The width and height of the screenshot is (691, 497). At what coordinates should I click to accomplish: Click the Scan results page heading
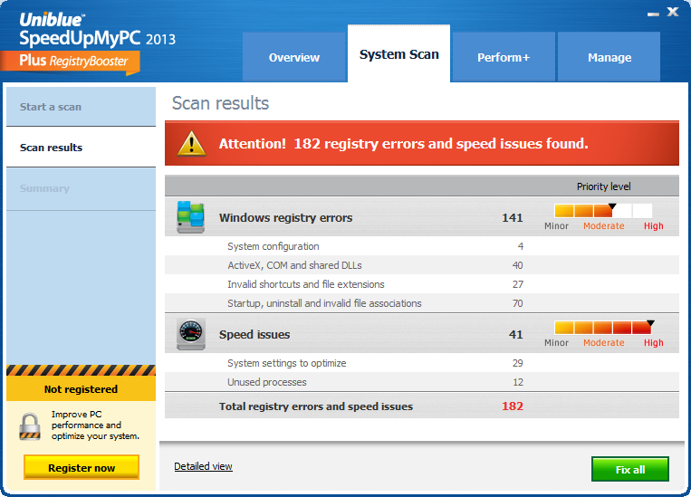220,103
